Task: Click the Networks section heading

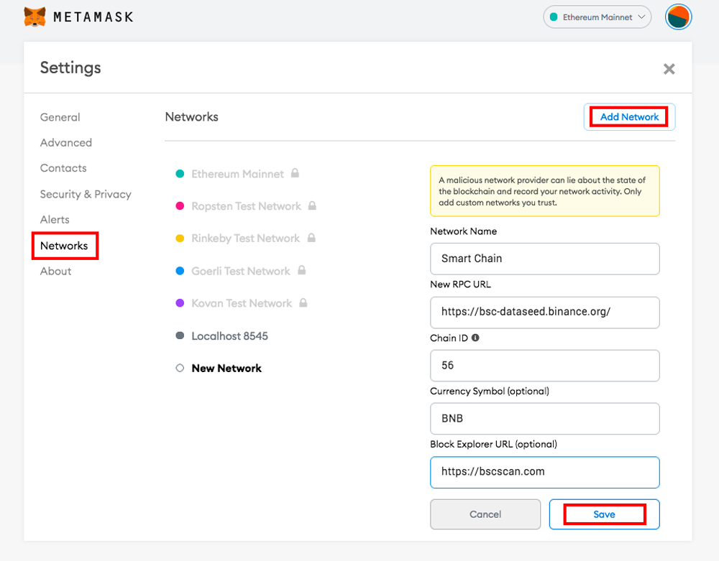Action: 192,117
